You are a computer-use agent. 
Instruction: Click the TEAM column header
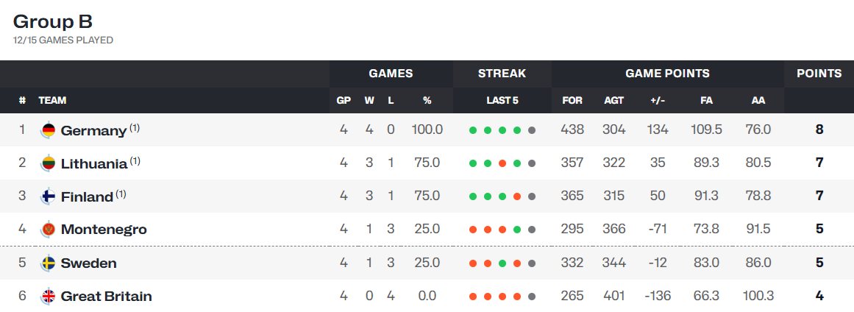tap(52, 101)
